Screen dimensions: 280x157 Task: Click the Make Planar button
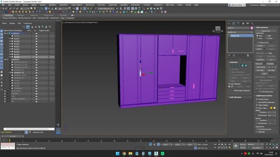tap(261, 67)
